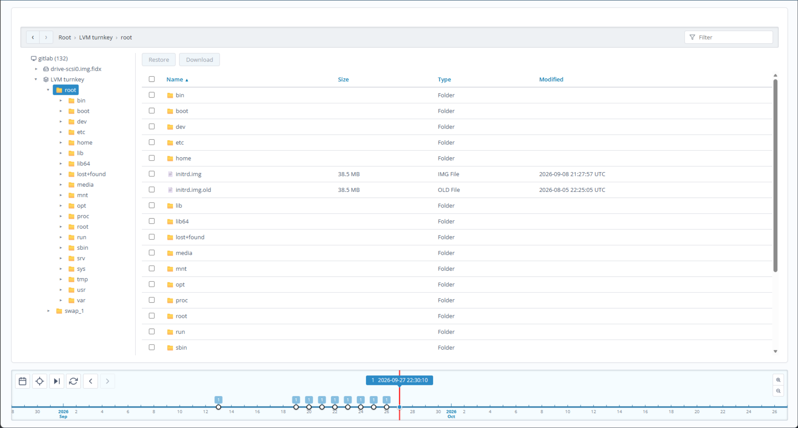Click the Restore button
Image resolution: width=798 pixels, height=428 pixels.
(159, 60)
